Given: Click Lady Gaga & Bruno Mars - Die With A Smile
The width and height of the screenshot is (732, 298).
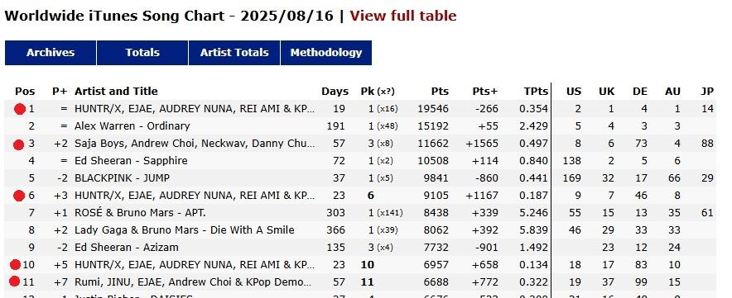Looking at the screenshot, I should tap(185, 230).
